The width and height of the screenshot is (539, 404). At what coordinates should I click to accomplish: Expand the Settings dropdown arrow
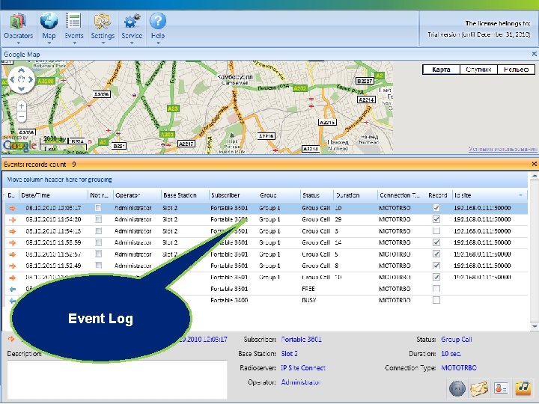pyautogui.click(x=103, y=43)
